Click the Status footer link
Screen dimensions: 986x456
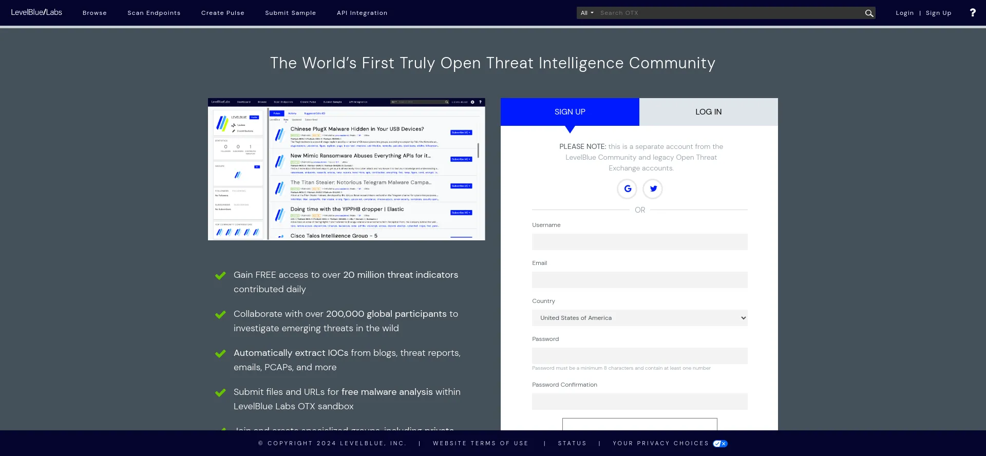pyautogui.click(x=572, y=443)
